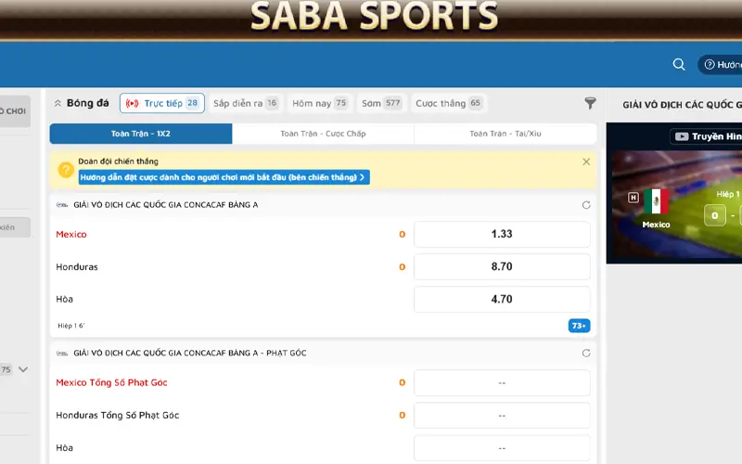Bet on Mexico at odds 1.33
Screen dimensions: 742x464
pyautogui.click(x=502, y=234)
